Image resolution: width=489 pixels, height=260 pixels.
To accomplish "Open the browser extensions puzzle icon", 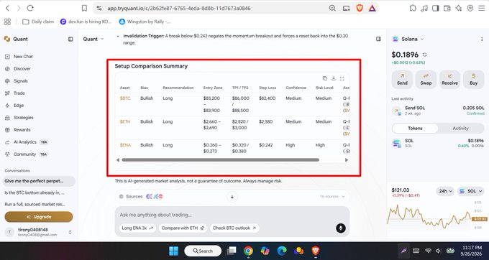I will (413, 9).
